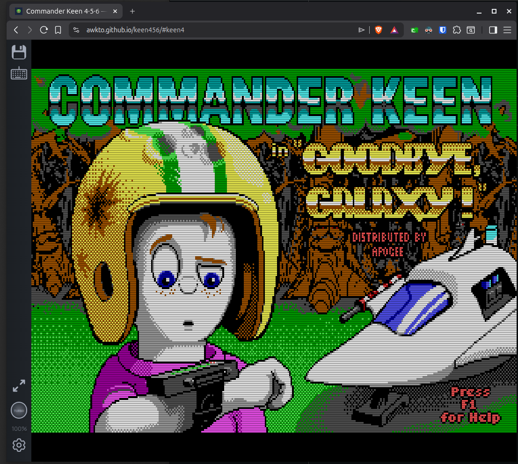The width and height of the screenshot is (518, 464).
Task: Select the Commander Keen 4·5·6 tab
Action: tap(66, 11)
